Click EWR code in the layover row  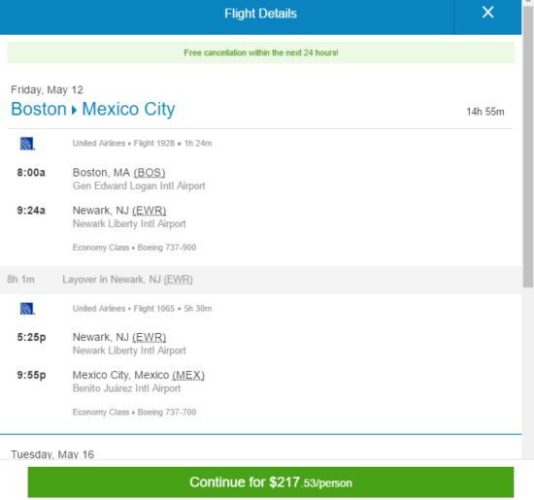178,280
